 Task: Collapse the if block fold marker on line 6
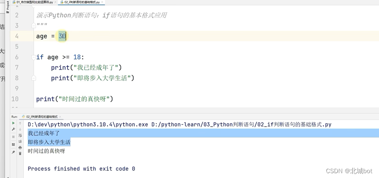click(x=34, y=57)
